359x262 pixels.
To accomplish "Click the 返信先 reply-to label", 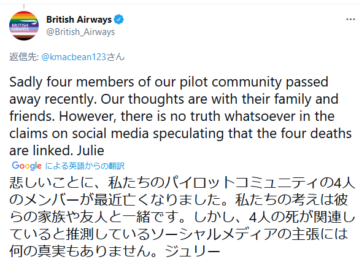I will pos(24,56).
